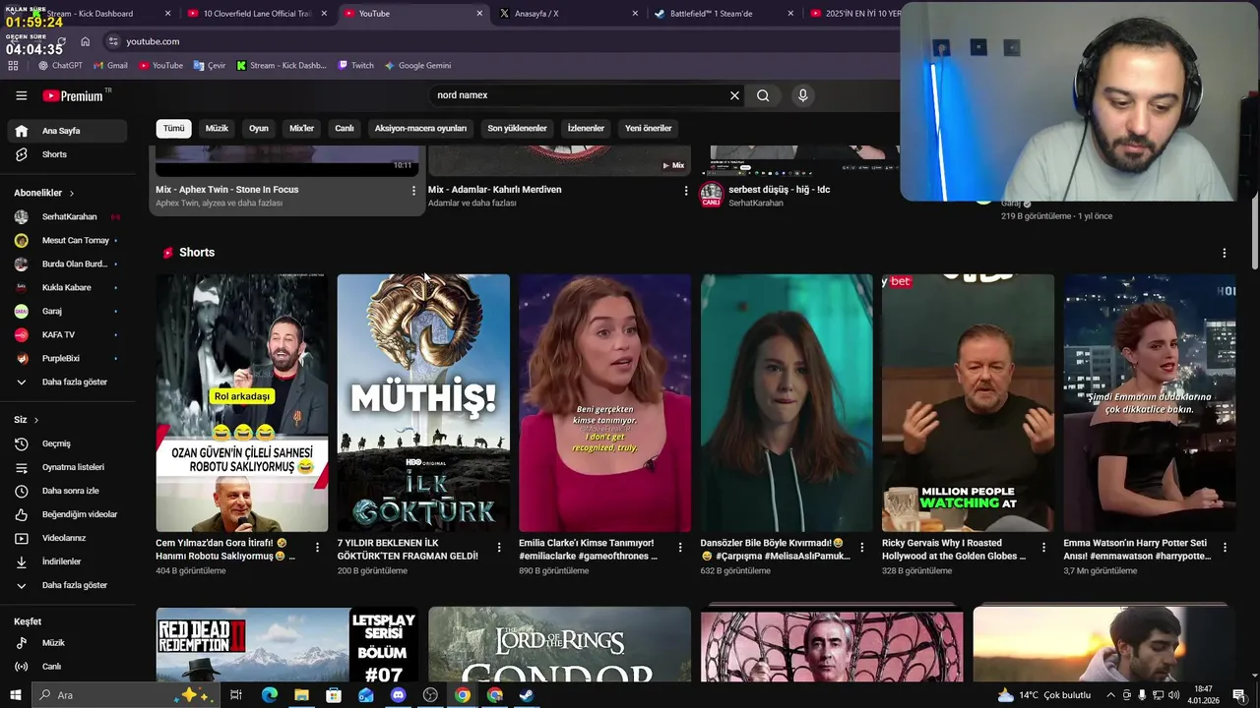Screen dimensions: 1260x708
Task: Open the browser apps grid icon
Action: click(13, 66)
